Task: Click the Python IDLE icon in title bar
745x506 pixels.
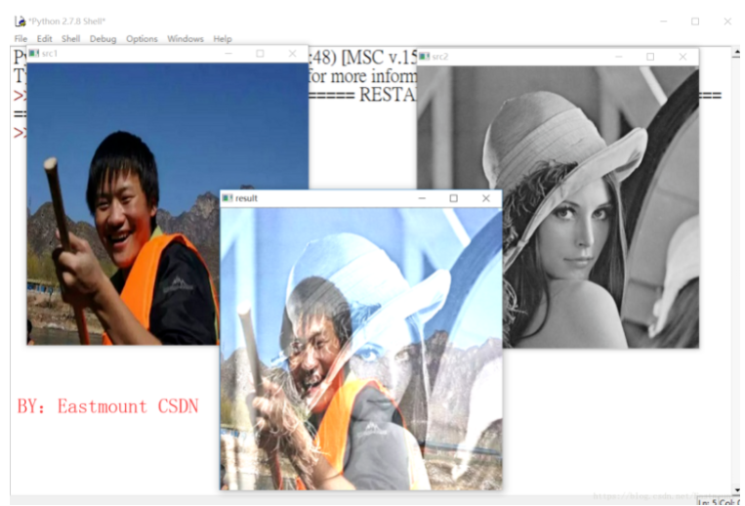Action: click(20, 21)
